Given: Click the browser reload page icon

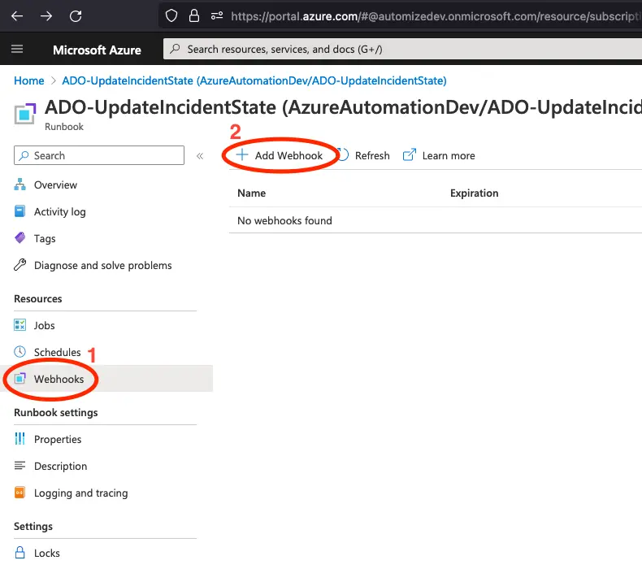Looking at the screenshot, I should tap(76, 15).
